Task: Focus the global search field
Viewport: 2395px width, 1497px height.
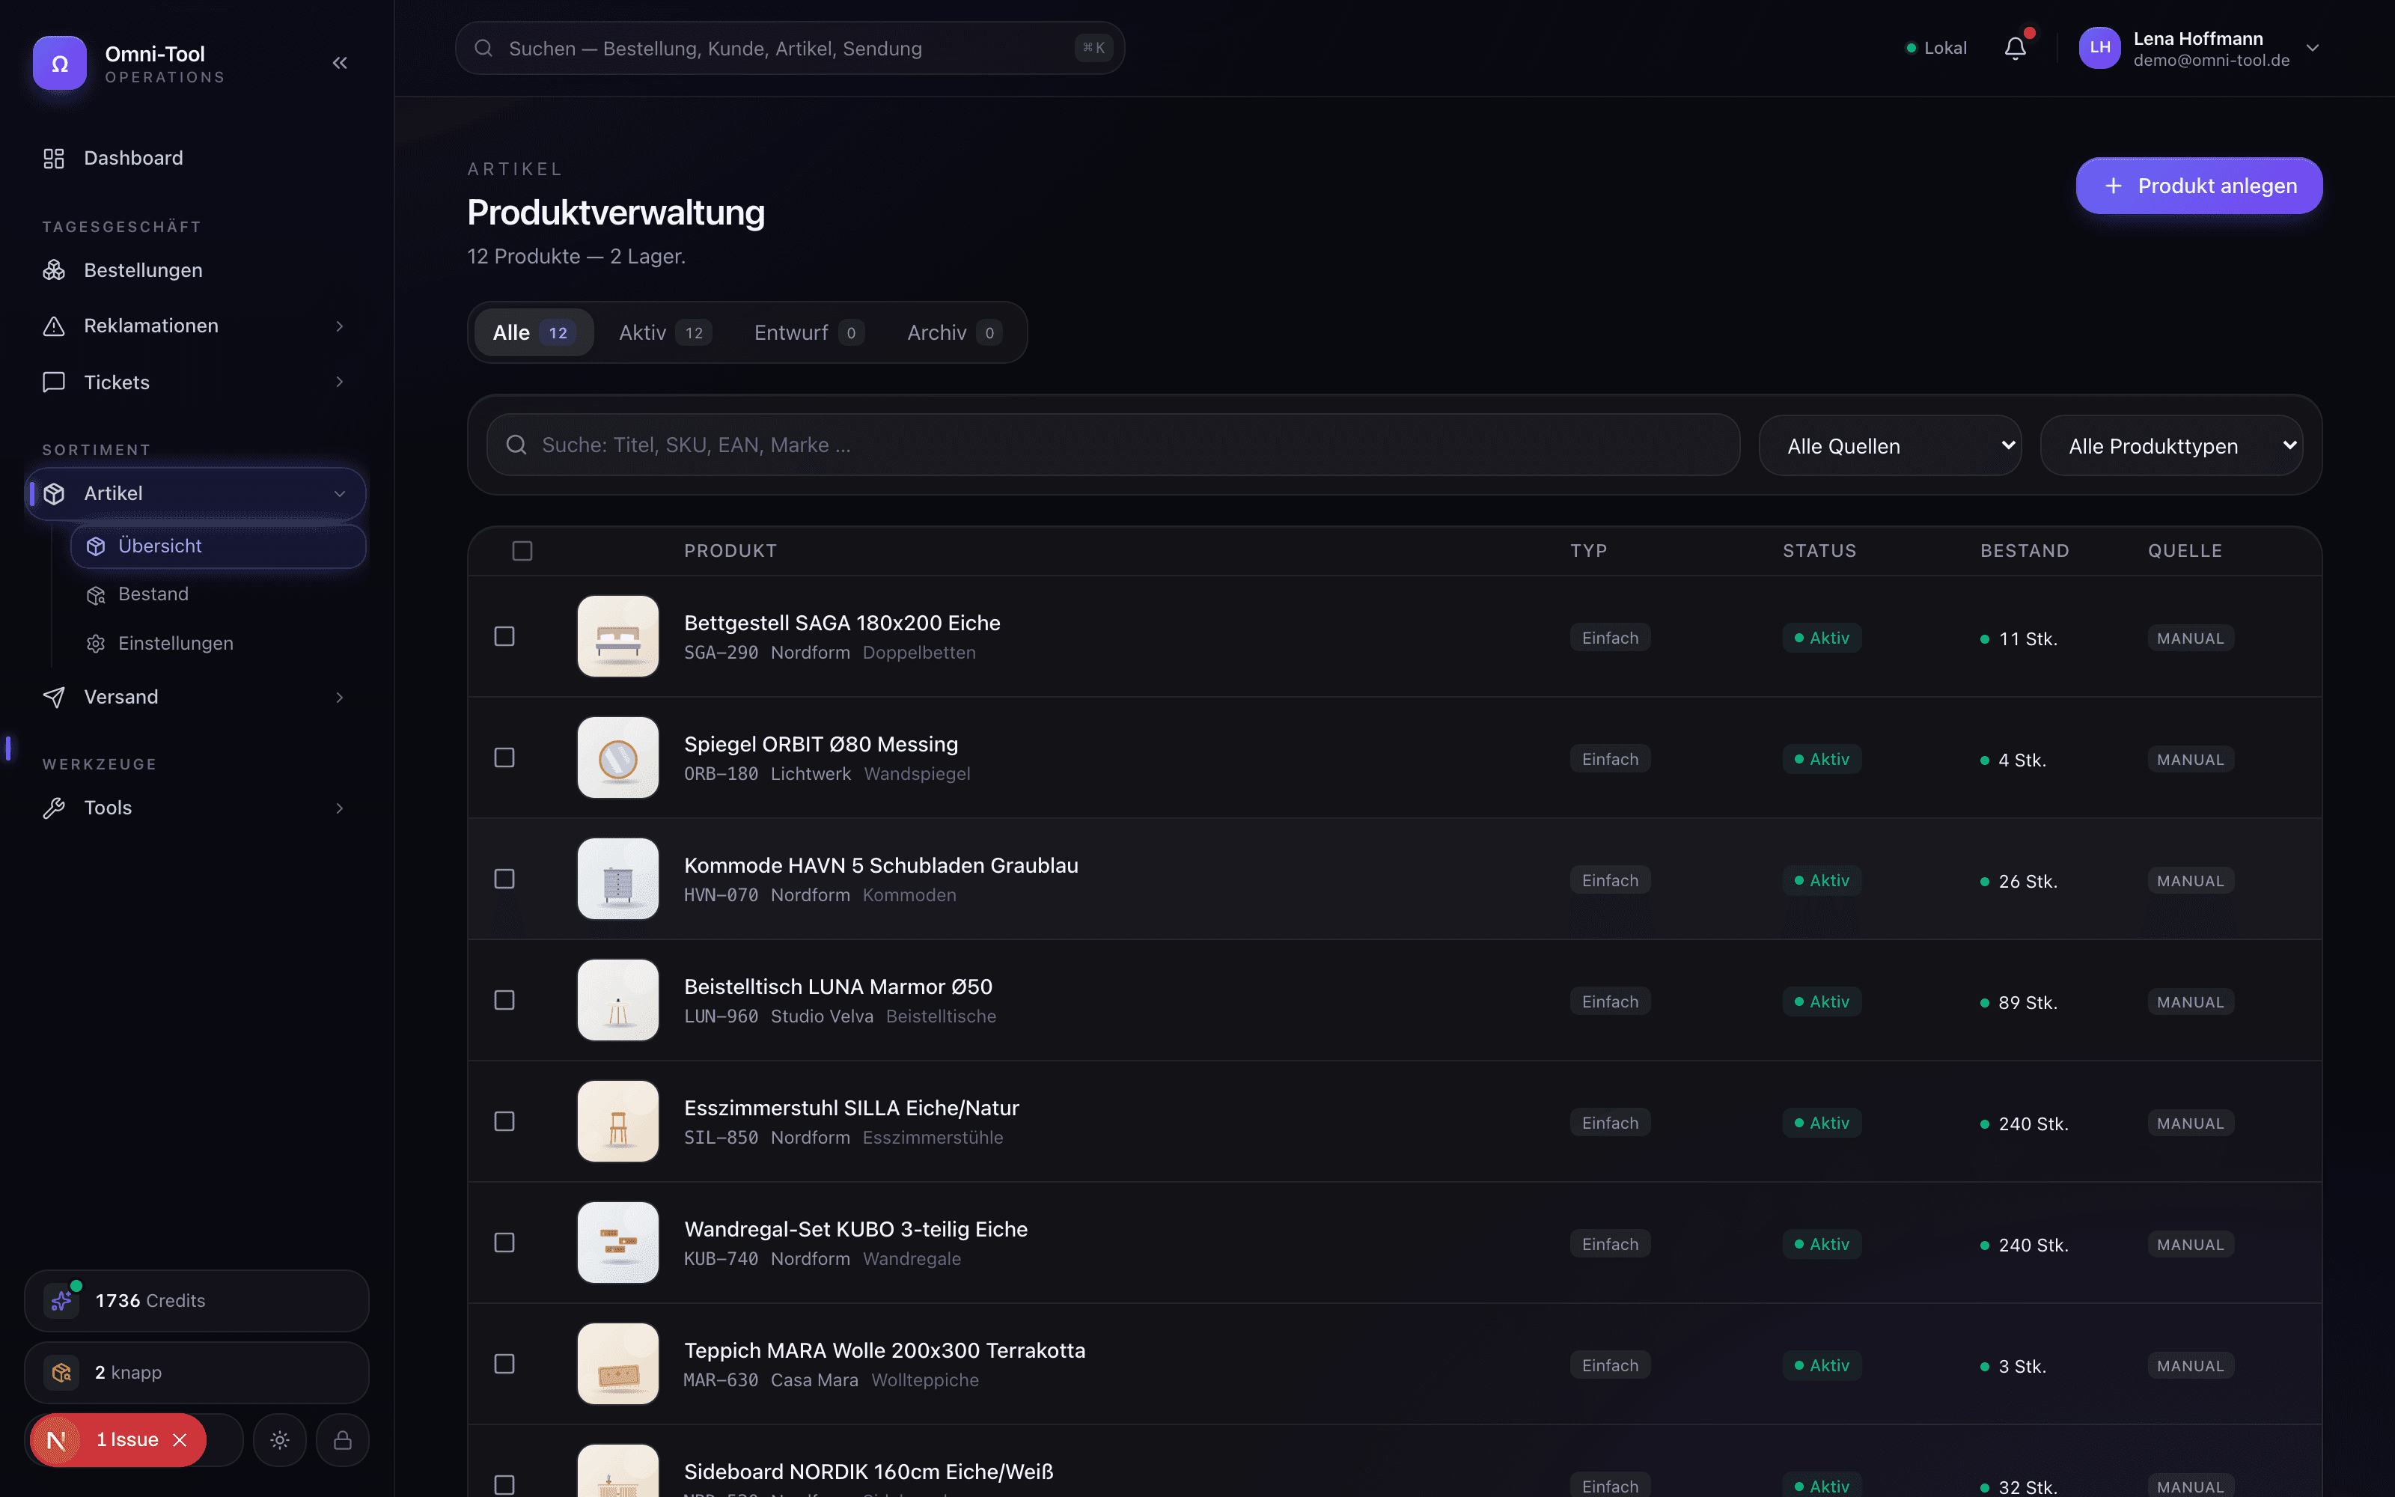Action: point(790,49)
